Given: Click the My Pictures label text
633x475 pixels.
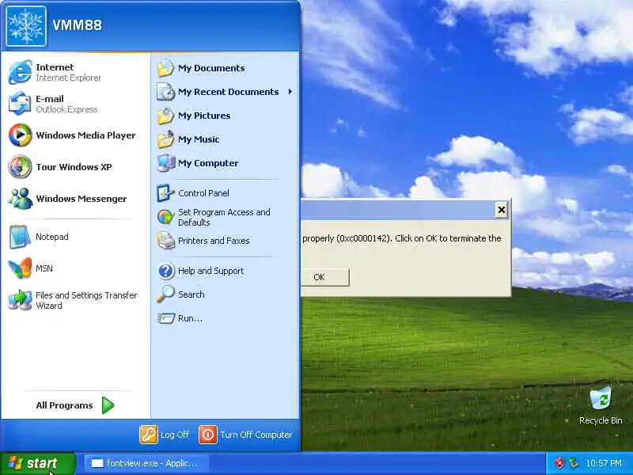Looking at the screenshot, I should point(204,116).
